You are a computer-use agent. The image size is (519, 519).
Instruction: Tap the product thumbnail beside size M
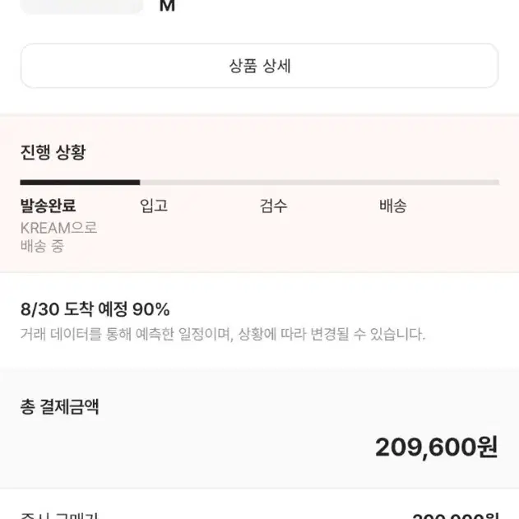(81, 7)
